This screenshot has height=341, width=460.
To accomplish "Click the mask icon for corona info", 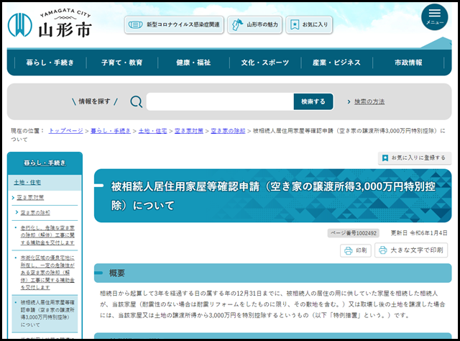I will [136, 24].
